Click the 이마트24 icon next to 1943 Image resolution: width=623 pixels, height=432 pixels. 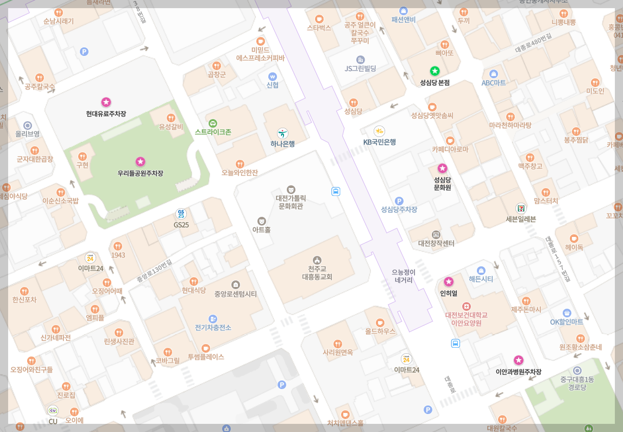(x=90, y=258)
